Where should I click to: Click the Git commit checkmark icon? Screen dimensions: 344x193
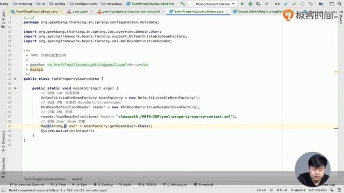coord(294,4)
